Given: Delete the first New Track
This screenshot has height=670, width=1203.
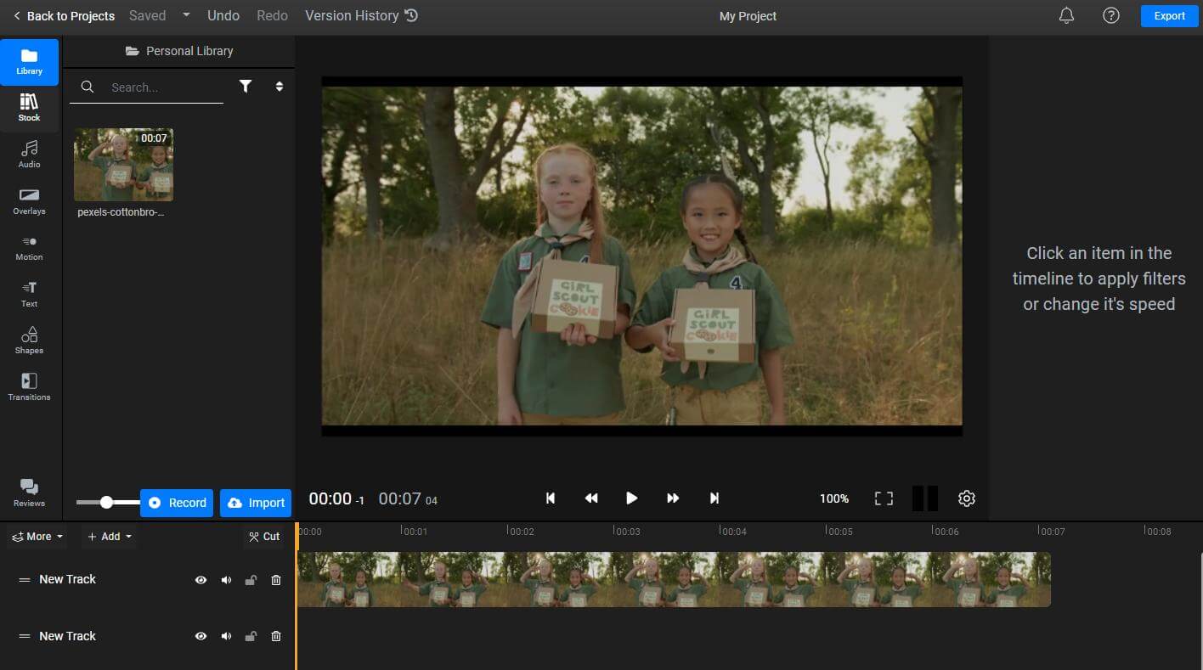Looking at the screenshot, I should point(275,580).
